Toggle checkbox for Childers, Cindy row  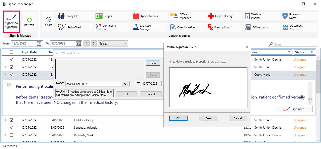(12, 120)
